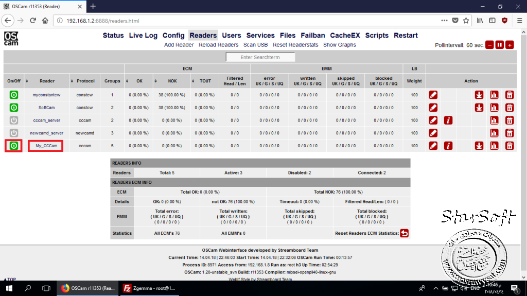The width and height of the screenshot is (527, 296).
Task: Click Reload Readers link
Action: point(218,45)
